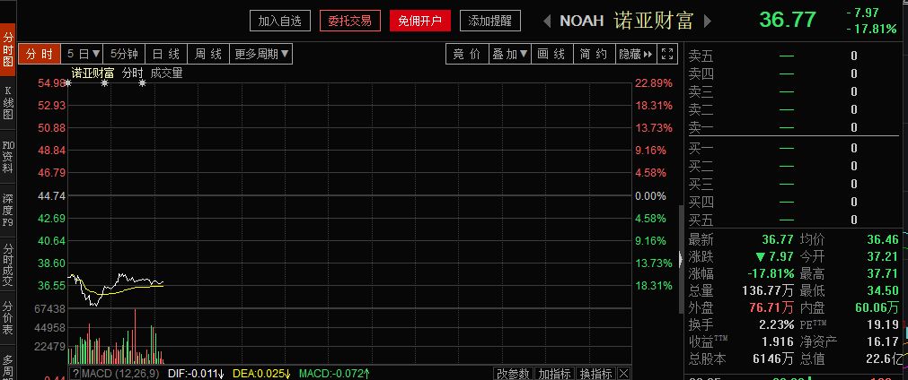Click the first asterisk event marker

(67, 83)
